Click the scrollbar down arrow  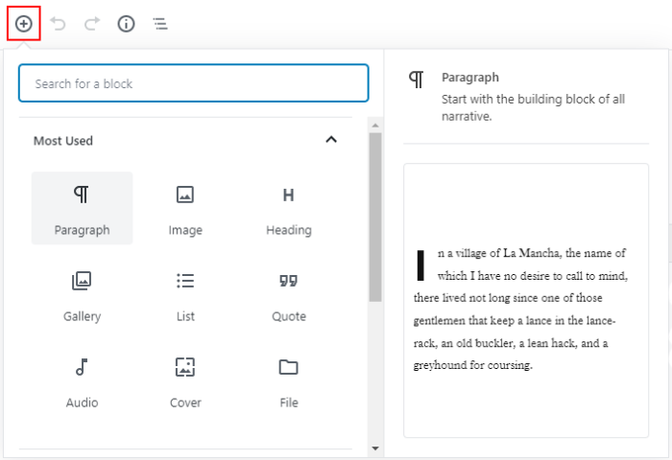click(375, 448)
